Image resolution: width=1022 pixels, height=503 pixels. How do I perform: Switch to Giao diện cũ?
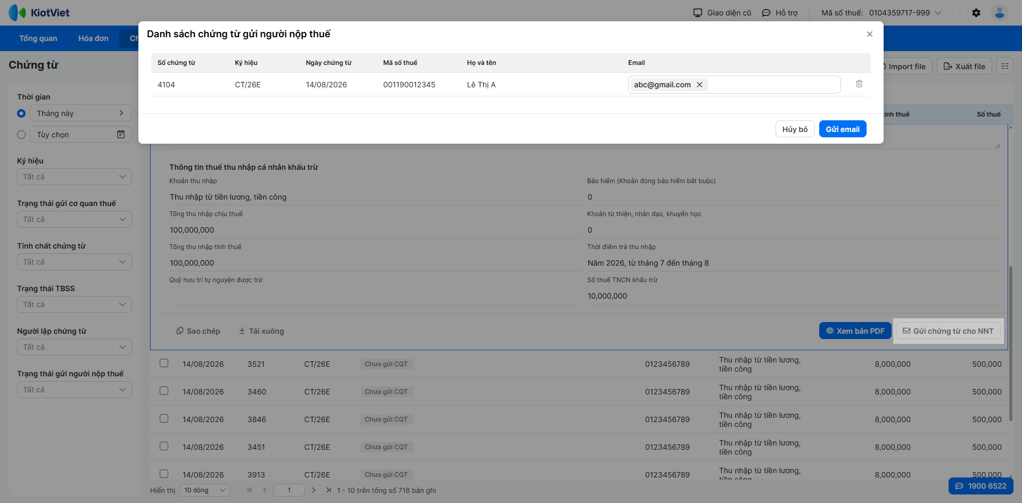(x=722, y=13)
